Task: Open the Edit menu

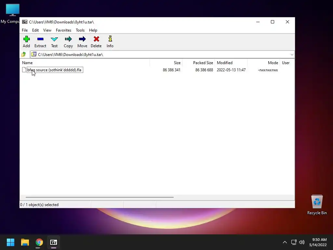Action: 35,30
